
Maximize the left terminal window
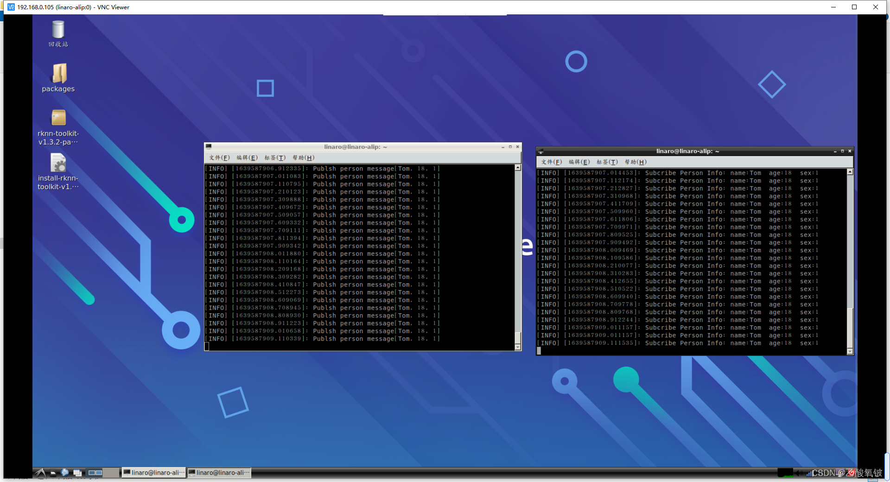510,147
